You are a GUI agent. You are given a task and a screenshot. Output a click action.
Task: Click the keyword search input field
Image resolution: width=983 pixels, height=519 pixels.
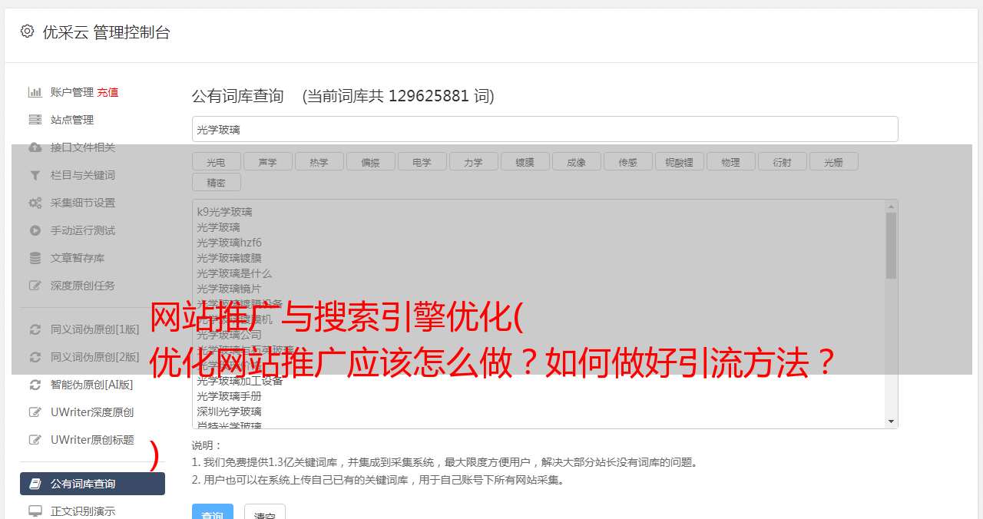click(x=544, y=129)
